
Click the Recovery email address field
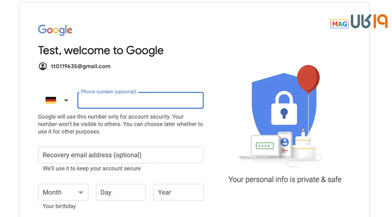tap(121, 155)
